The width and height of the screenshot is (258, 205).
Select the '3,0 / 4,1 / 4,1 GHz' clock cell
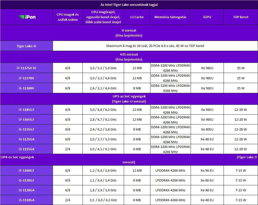[103, 149]
